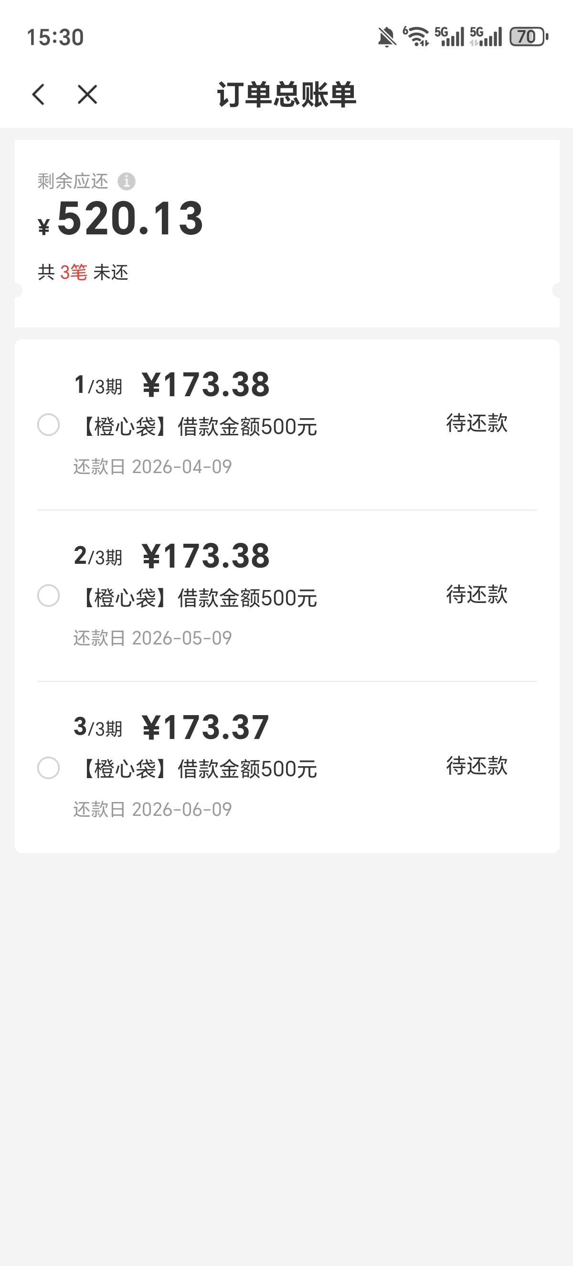
Task: Open the ¥173.37 third installment entry
Action: tap(205, 728)
